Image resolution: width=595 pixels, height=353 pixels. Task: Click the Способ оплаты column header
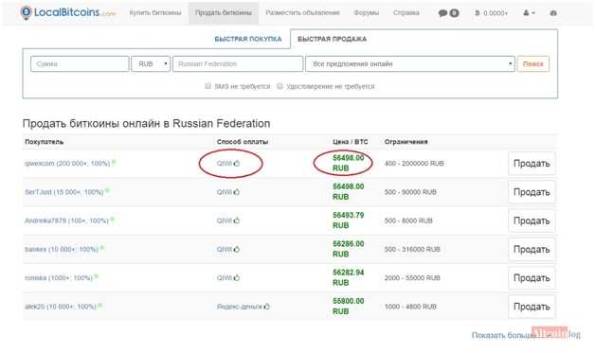(x=243, y=142)
